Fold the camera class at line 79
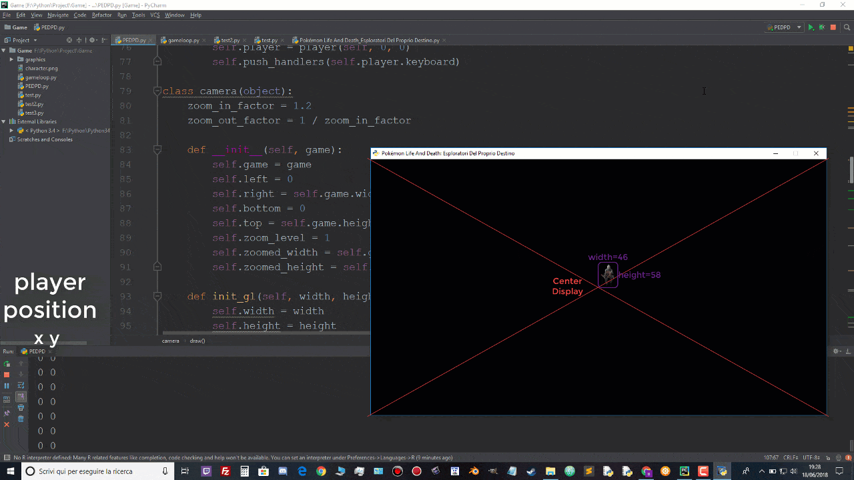Image resolution: width=854 pixels, height=480 pixels. tap(157, 91)
